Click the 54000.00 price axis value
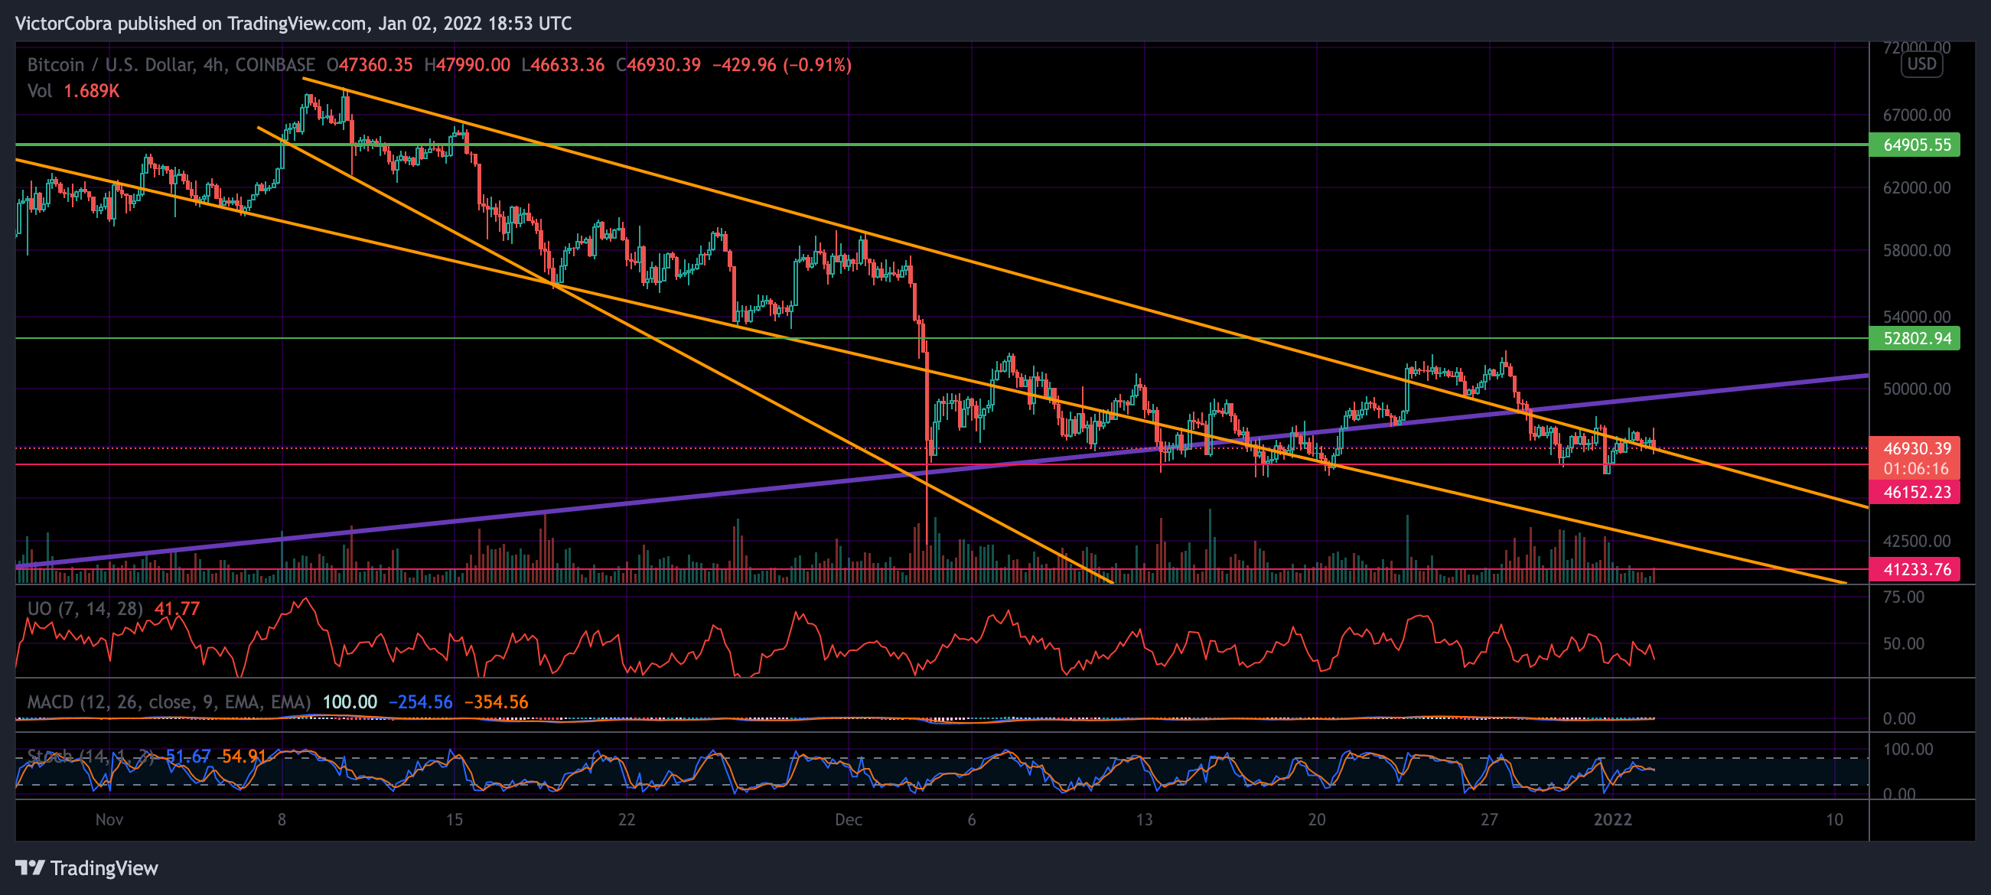 click(x=1917, y=317)
